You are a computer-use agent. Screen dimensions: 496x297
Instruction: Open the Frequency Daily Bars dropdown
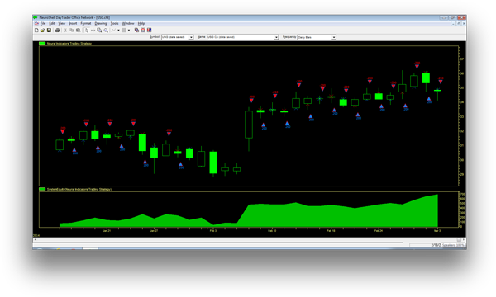point(334,37)
